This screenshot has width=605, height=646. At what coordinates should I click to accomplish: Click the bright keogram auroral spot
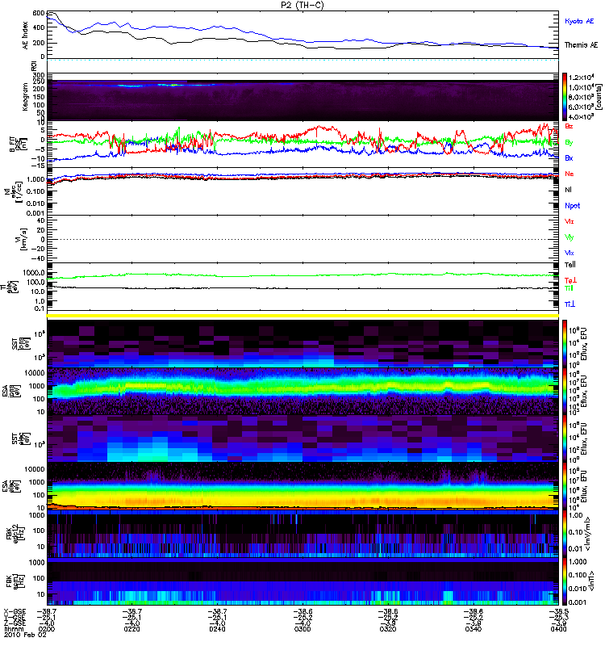click(x=173, y=85)
